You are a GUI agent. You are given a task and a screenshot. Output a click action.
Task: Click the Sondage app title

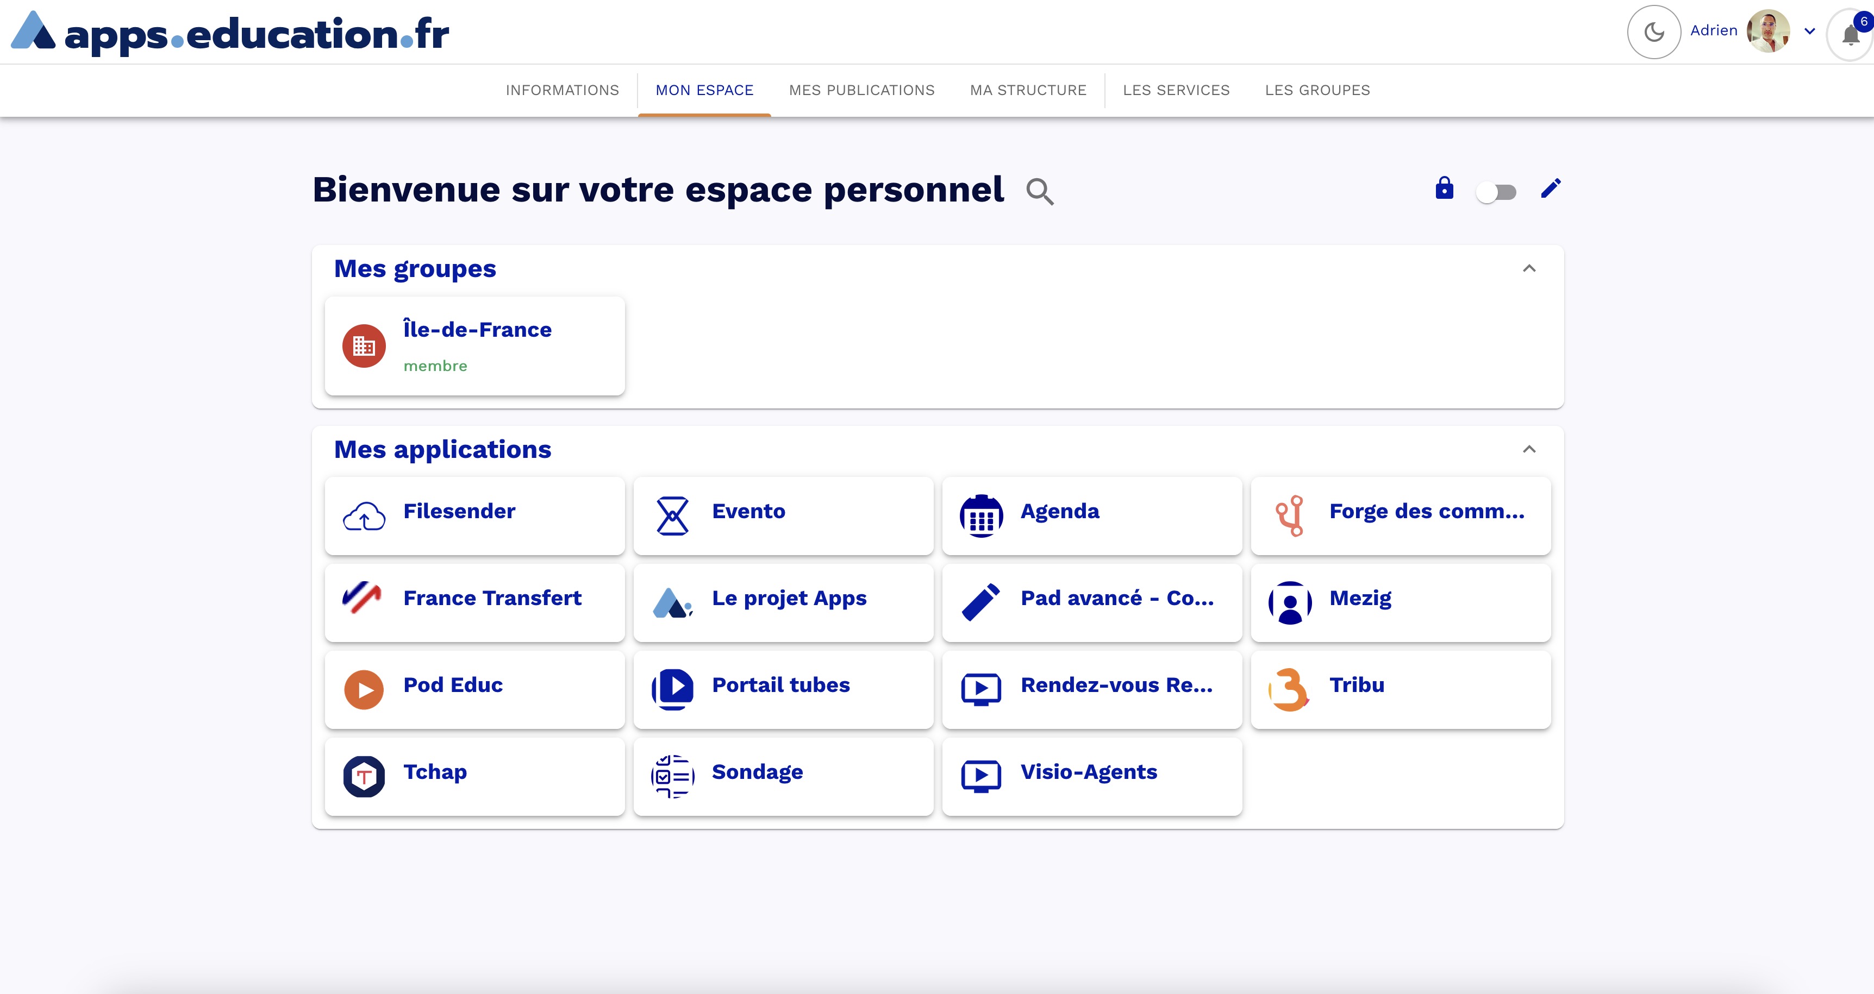click(x=757, y=772)
